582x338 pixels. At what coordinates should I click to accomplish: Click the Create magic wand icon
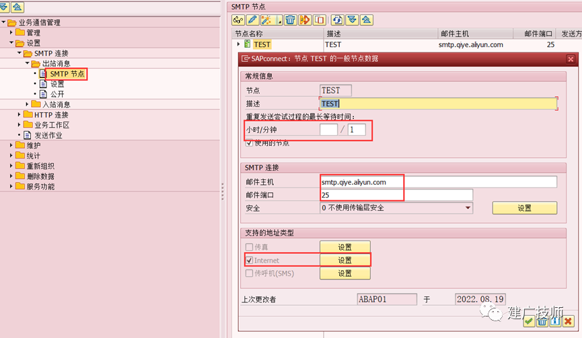point(266,20)
